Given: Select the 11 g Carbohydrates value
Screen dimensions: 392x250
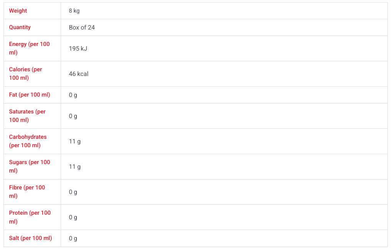Looking at the screenshot, I should [75, 141].
